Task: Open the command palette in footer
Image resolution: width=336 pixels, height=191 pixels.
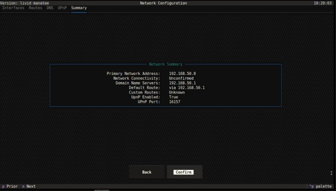Action: pyautogui.click(x=321, y=186)
